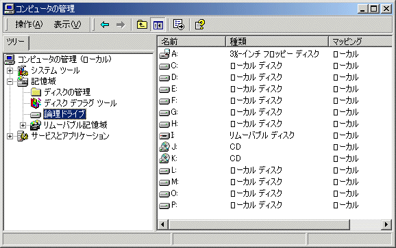Click the リムーバブル ディスク type text
Viewport: 396px width, 248px height.
click(262, 135)
